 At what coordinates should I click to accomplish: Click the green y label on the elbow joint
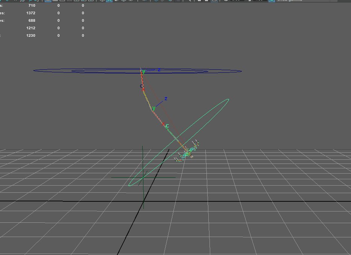point(154,108)
